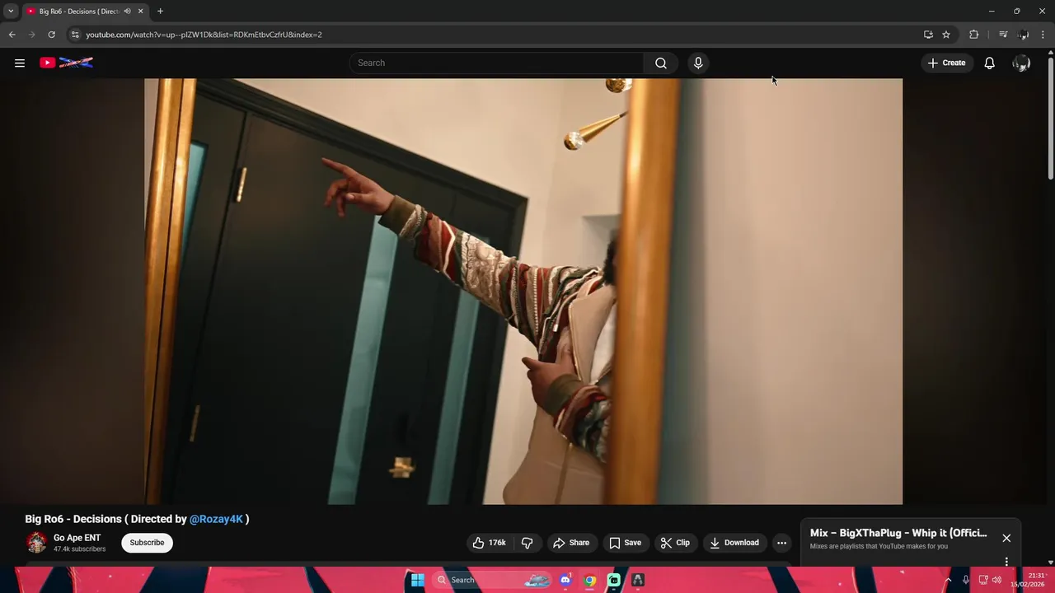This screenshot has height=593, width=1055.
Task: Download the video
Action: (x=734, y=543)
